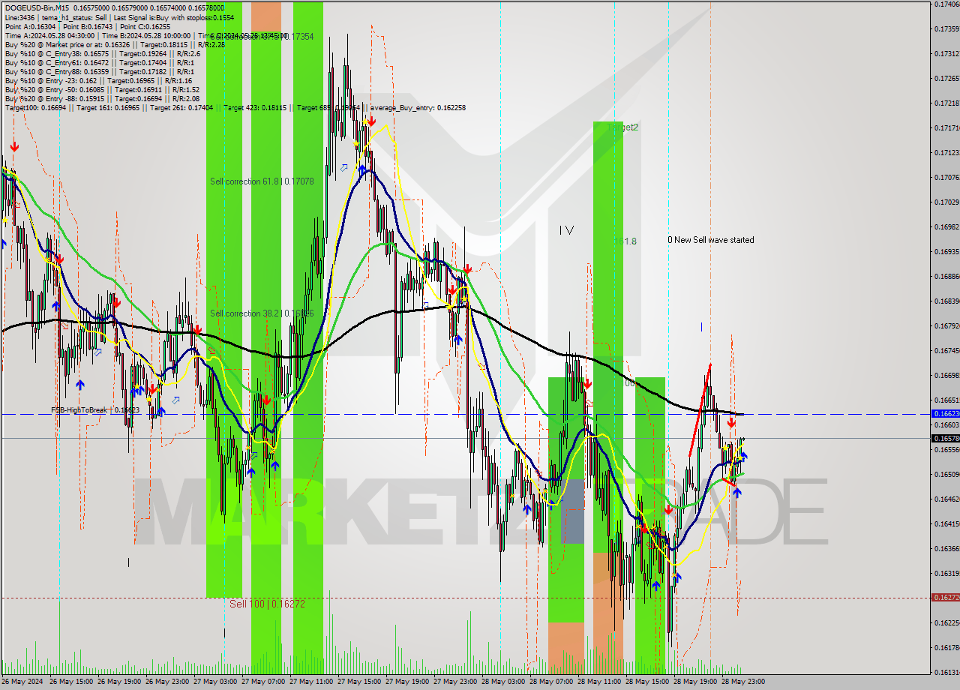Select the Entry -88: 0.15915 line
This screenshot has width=960, height=690.
coord(102,98)
